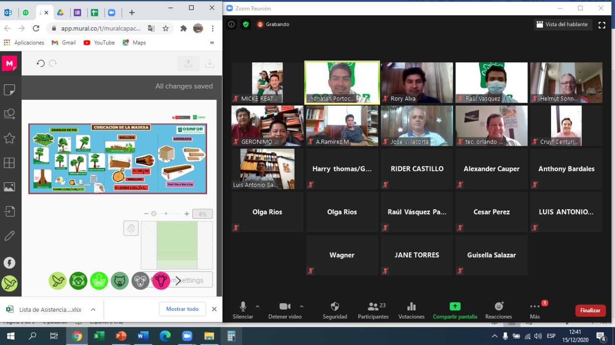Enter full screen in Zoom meeting
615x345 pixels.
pyautogui.click(x=602, y=25)
